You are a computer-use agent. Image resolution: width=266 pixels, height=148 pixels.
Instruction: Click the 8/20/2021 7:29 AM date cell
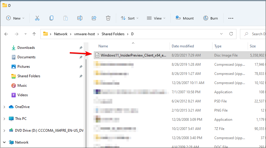[186, 55]
